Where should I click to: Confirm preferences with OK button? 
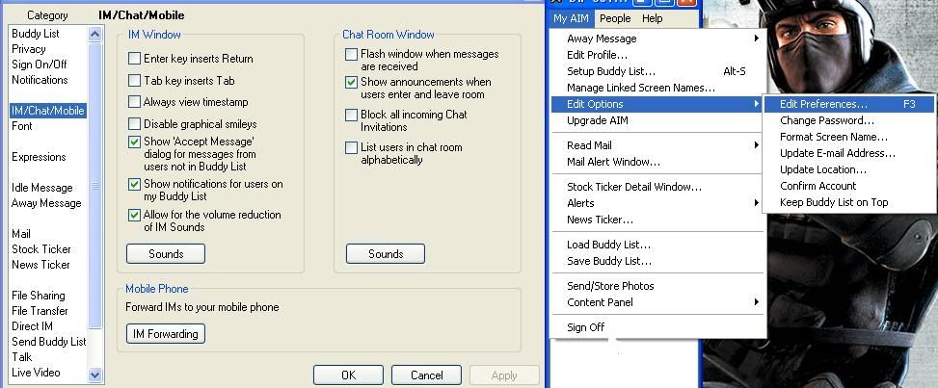click(348, 375)
